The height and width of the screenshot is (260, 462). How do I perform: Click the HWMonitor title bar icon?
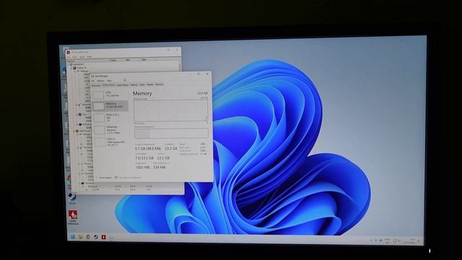(69, 52)
